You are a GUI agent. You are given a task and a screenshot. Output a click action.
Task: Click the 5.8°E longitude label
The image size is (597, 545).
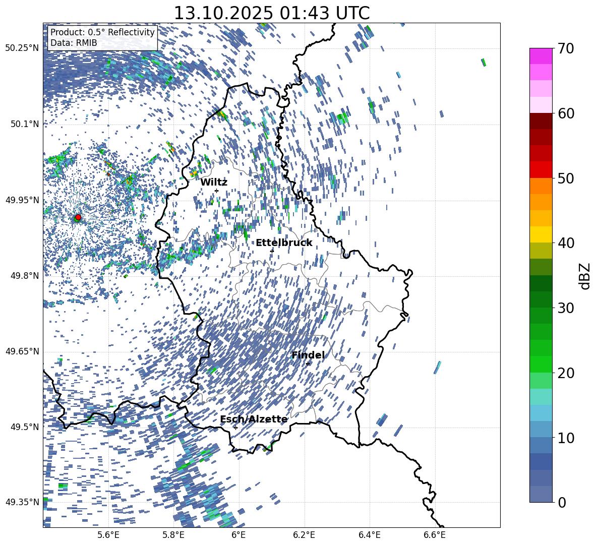pyautogui.click(x=174, y=535)
